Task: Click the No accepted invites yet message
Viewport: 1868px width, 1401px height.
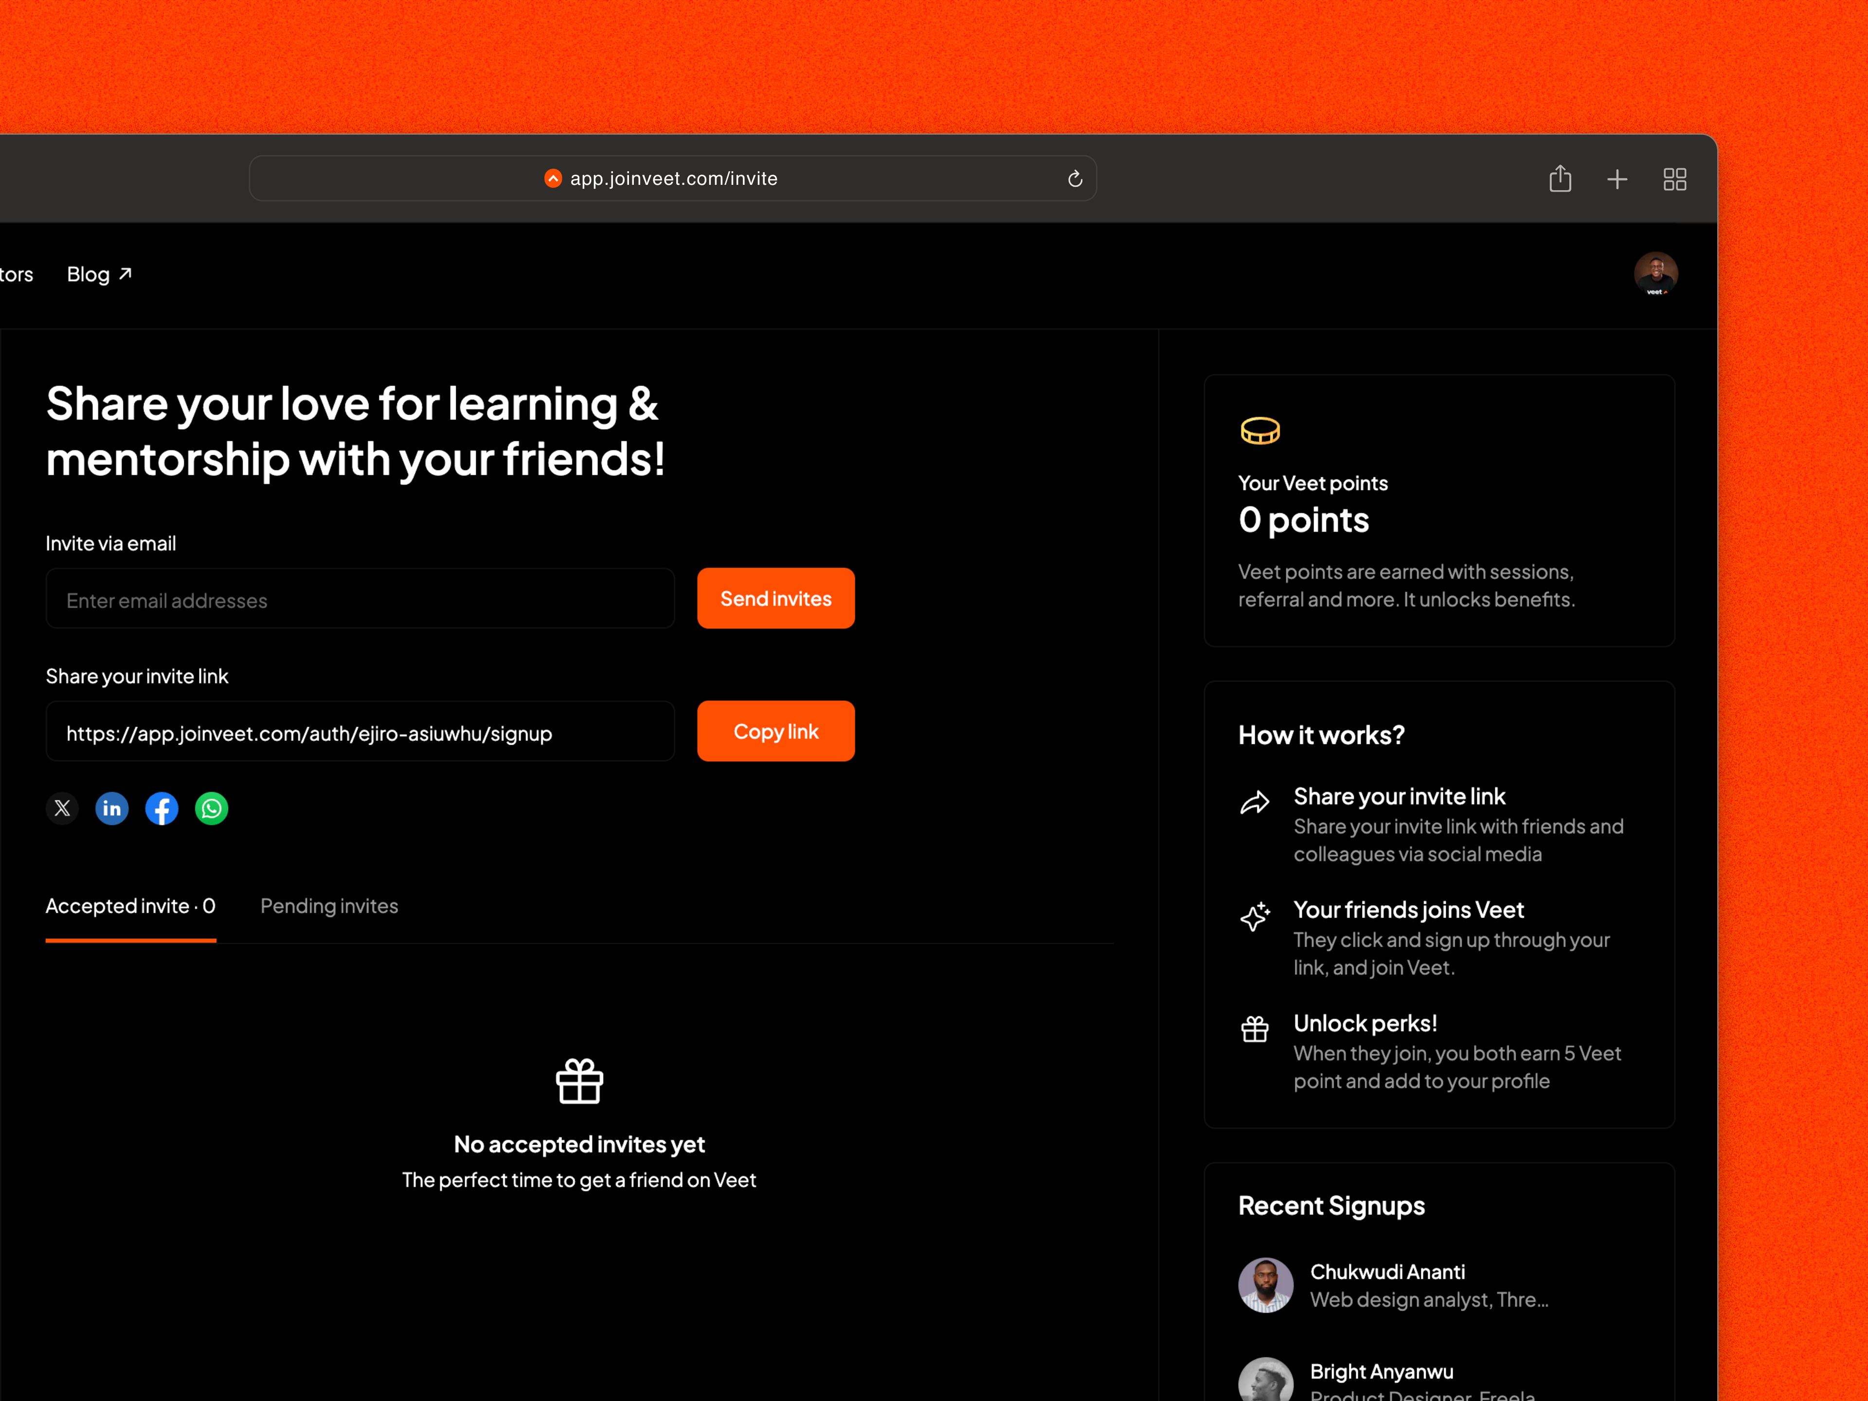Action: click(x=579, y=1144)
